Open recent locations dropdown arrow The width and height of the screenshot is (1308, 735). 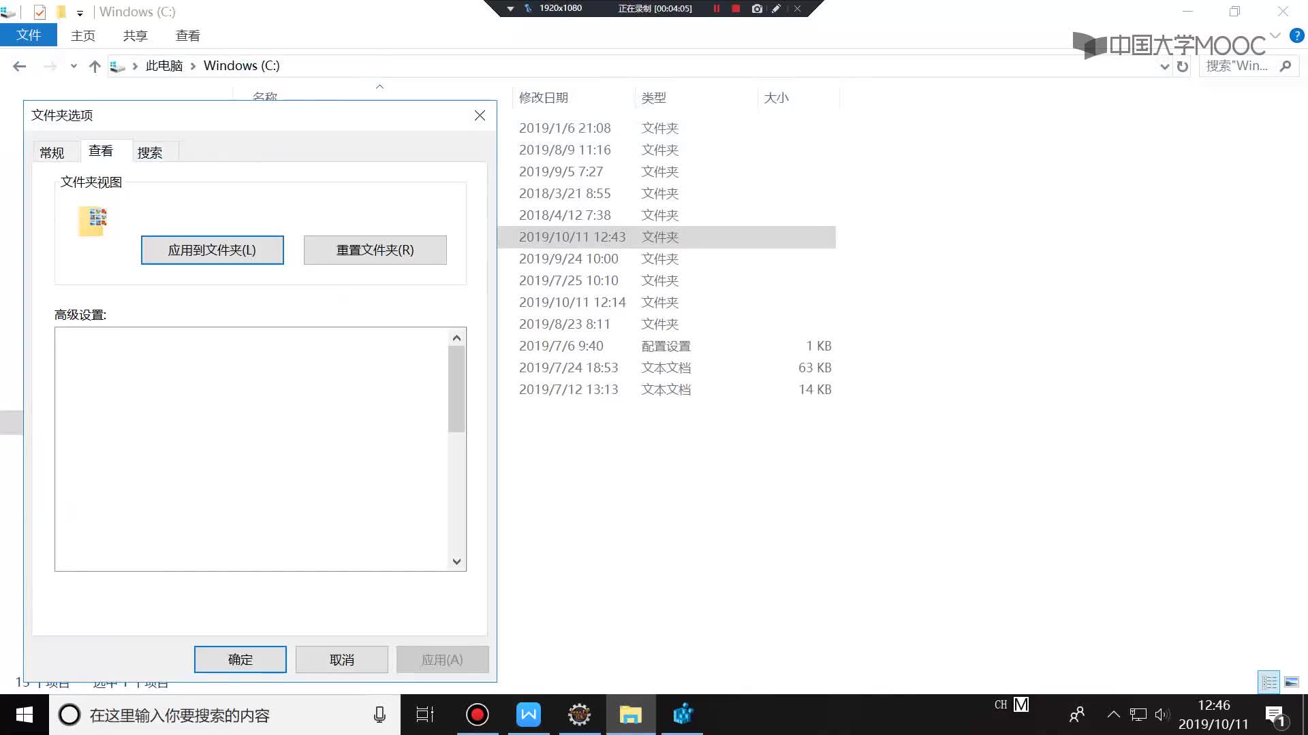pyautogui.click(x=74, y=66)
